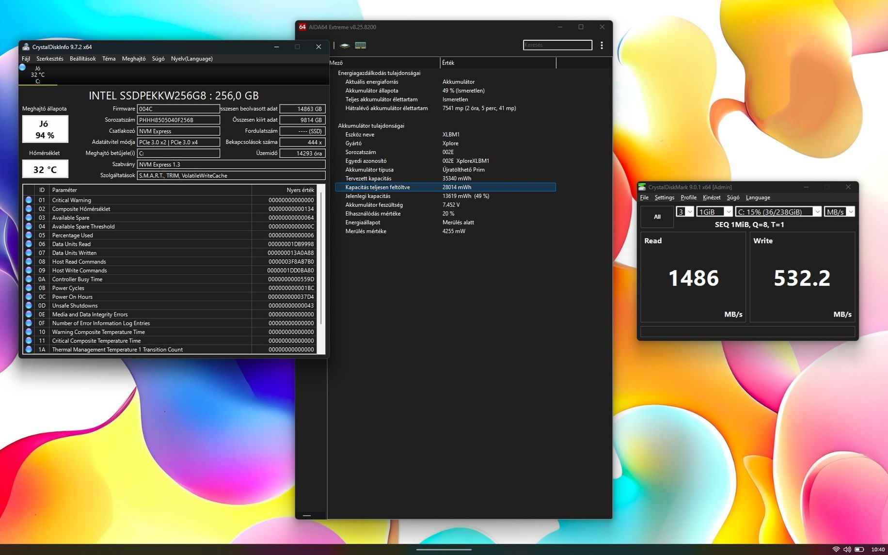Click the Jó 94 % health status button

click(45, 129)
